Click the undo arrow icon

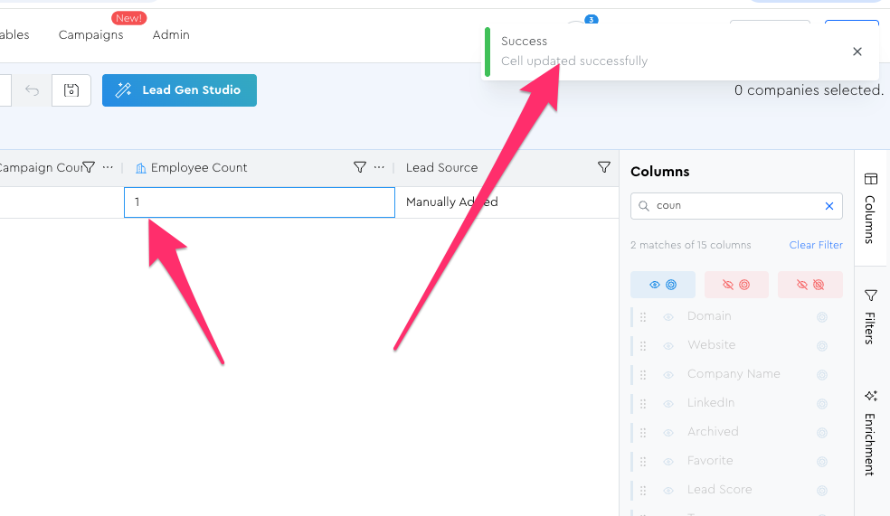pos(32,90)
